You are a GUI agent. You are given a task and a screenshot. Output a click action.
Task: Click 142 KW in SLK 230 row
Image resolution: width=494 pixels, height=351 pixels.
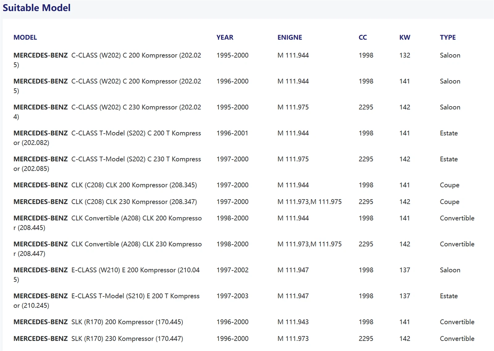405,339
